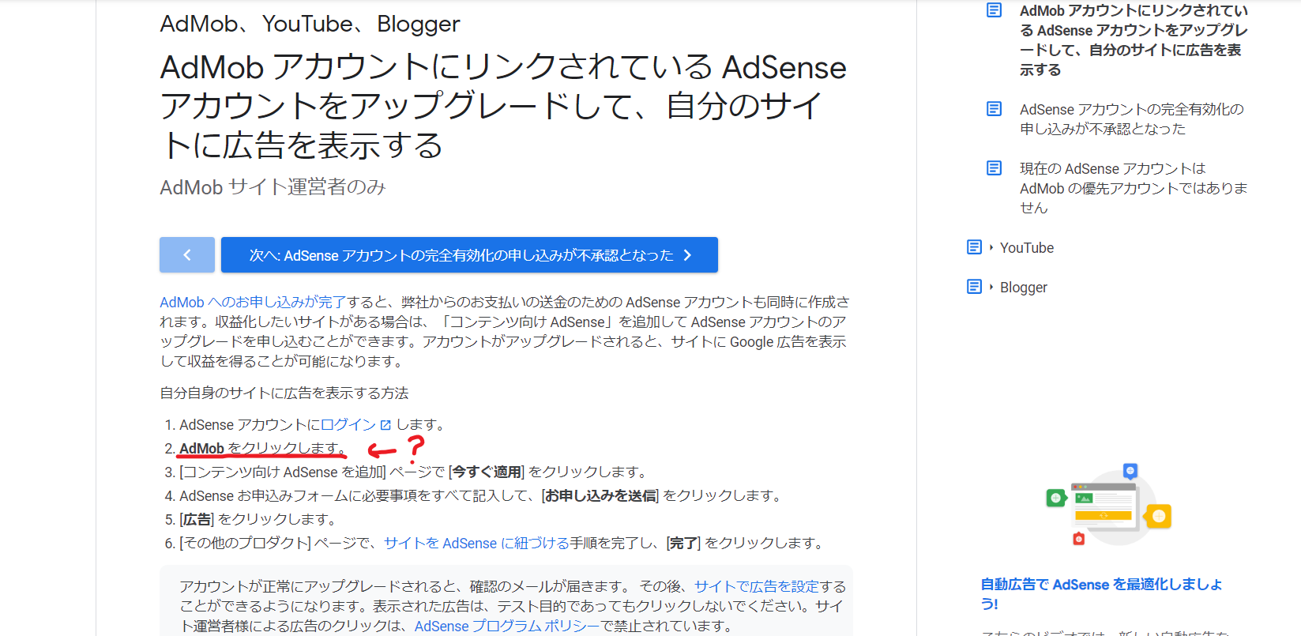1301x636 pixels.
Task: Click the document icon beside YouTube
Action: (975, 247)
